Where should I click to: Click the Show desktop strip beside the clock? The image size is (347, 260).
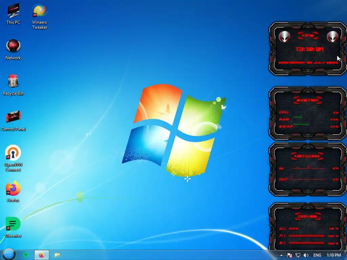click(x=345, y=255)
